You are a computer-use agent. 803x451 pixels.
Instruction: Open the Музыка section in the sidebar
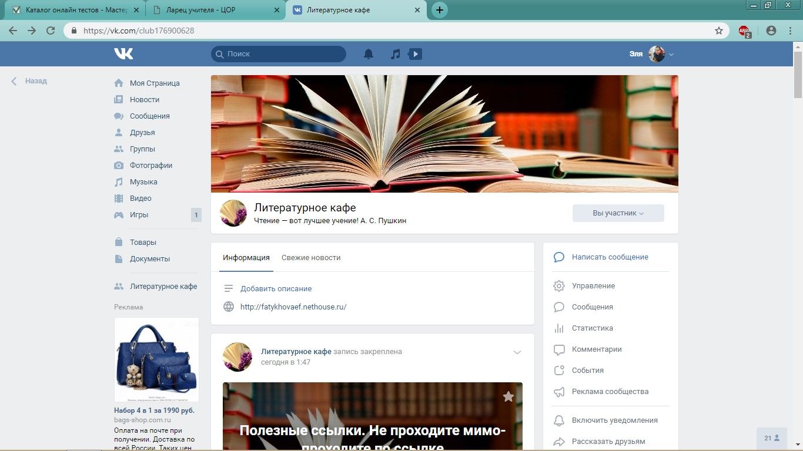(143, 181)
